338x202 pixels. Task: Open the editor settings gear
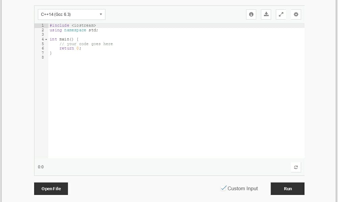(x=296, y=14)
